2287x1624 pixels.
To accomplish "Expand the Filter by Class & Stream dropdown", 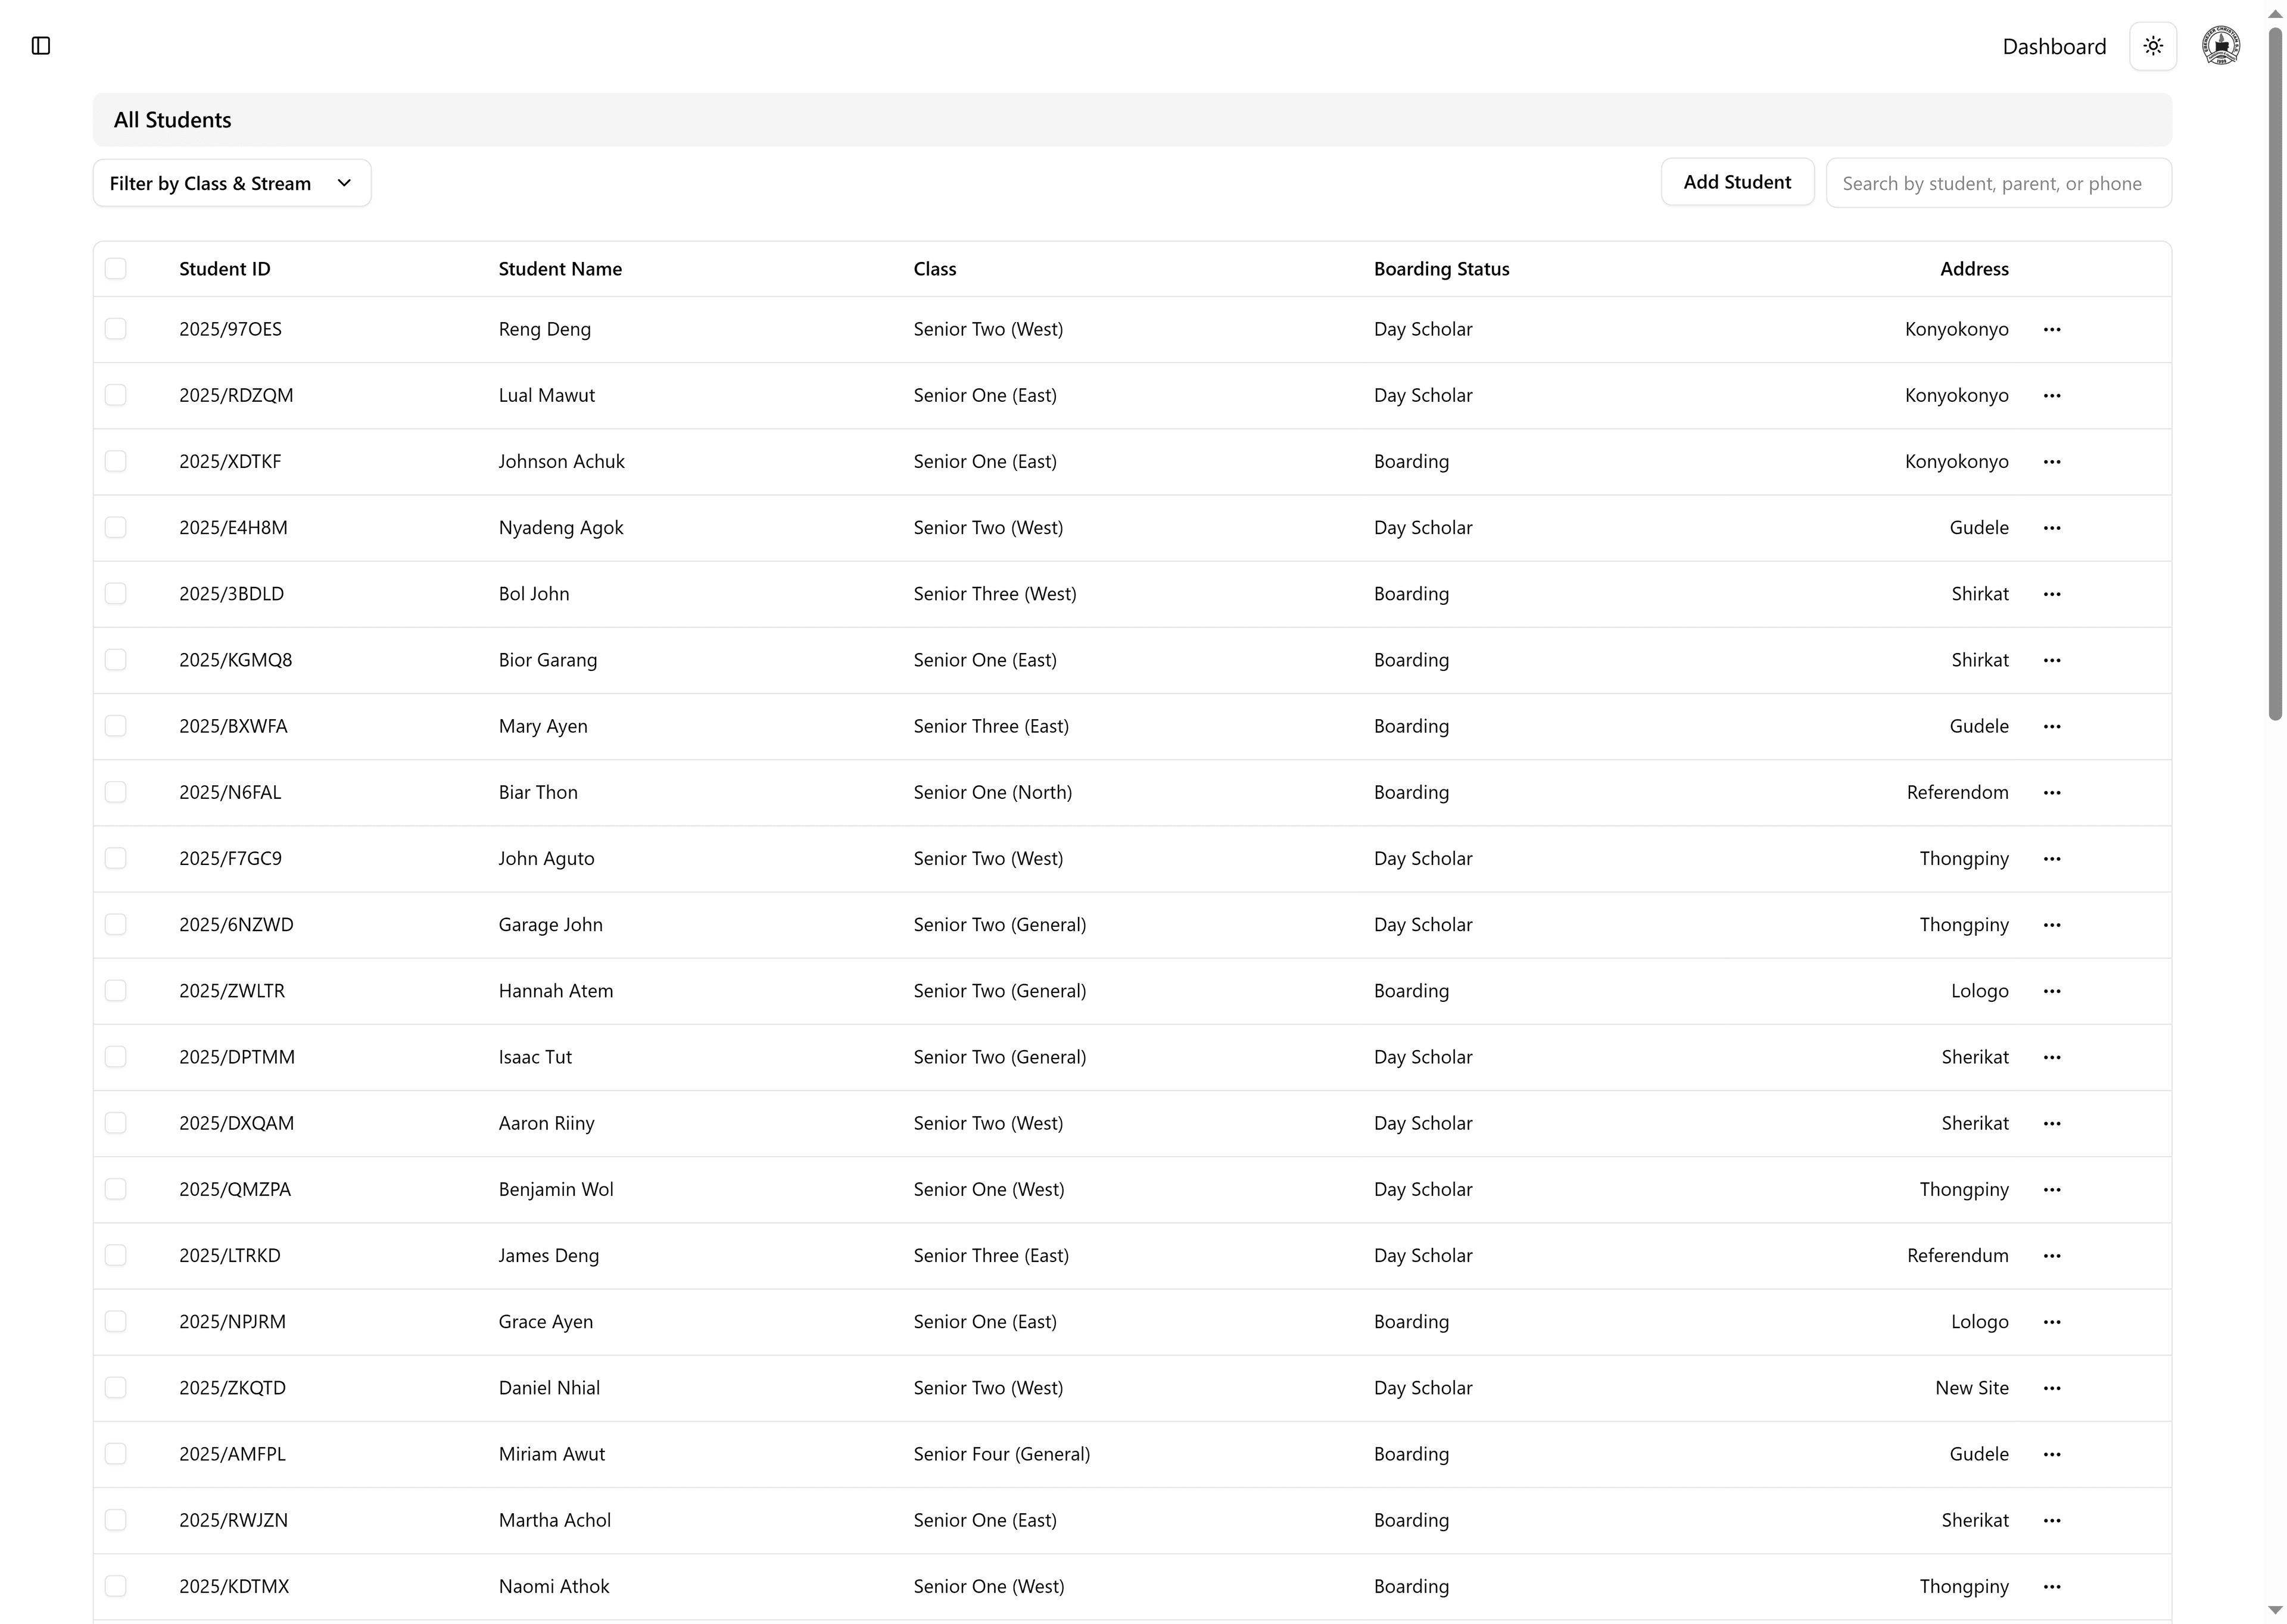I will click(231, 183).
